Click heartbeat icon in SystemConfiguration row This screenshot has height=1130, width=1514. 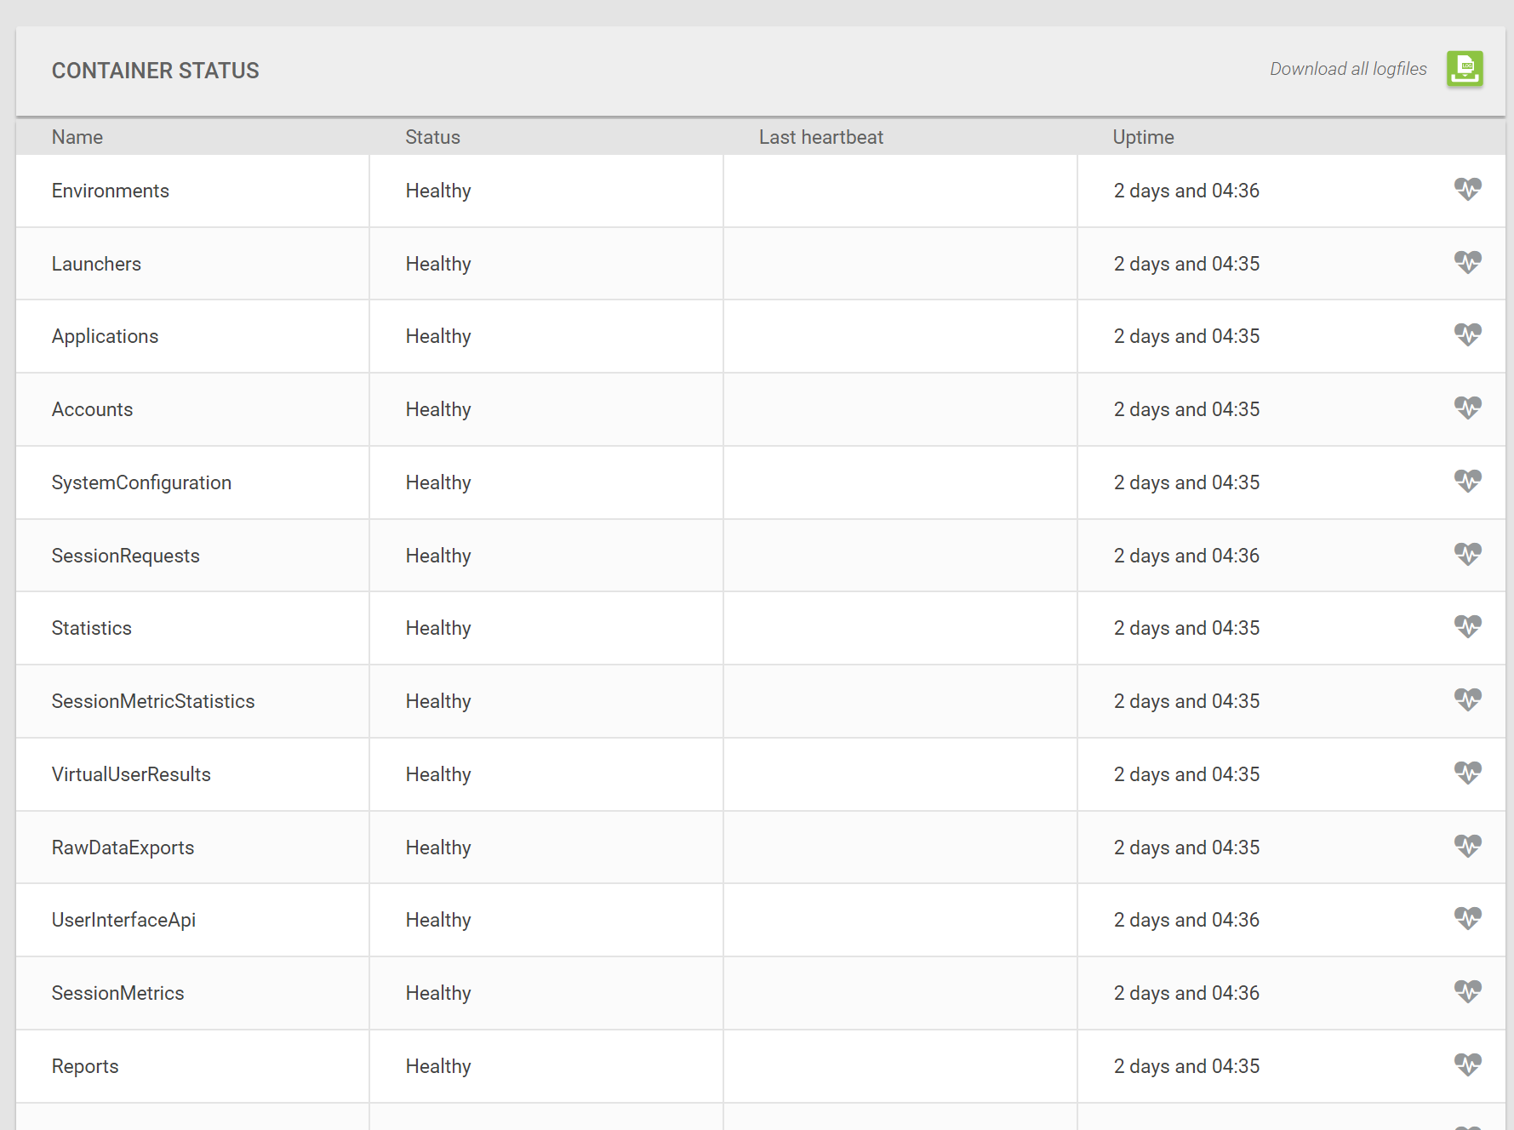tap(1467, 481)
